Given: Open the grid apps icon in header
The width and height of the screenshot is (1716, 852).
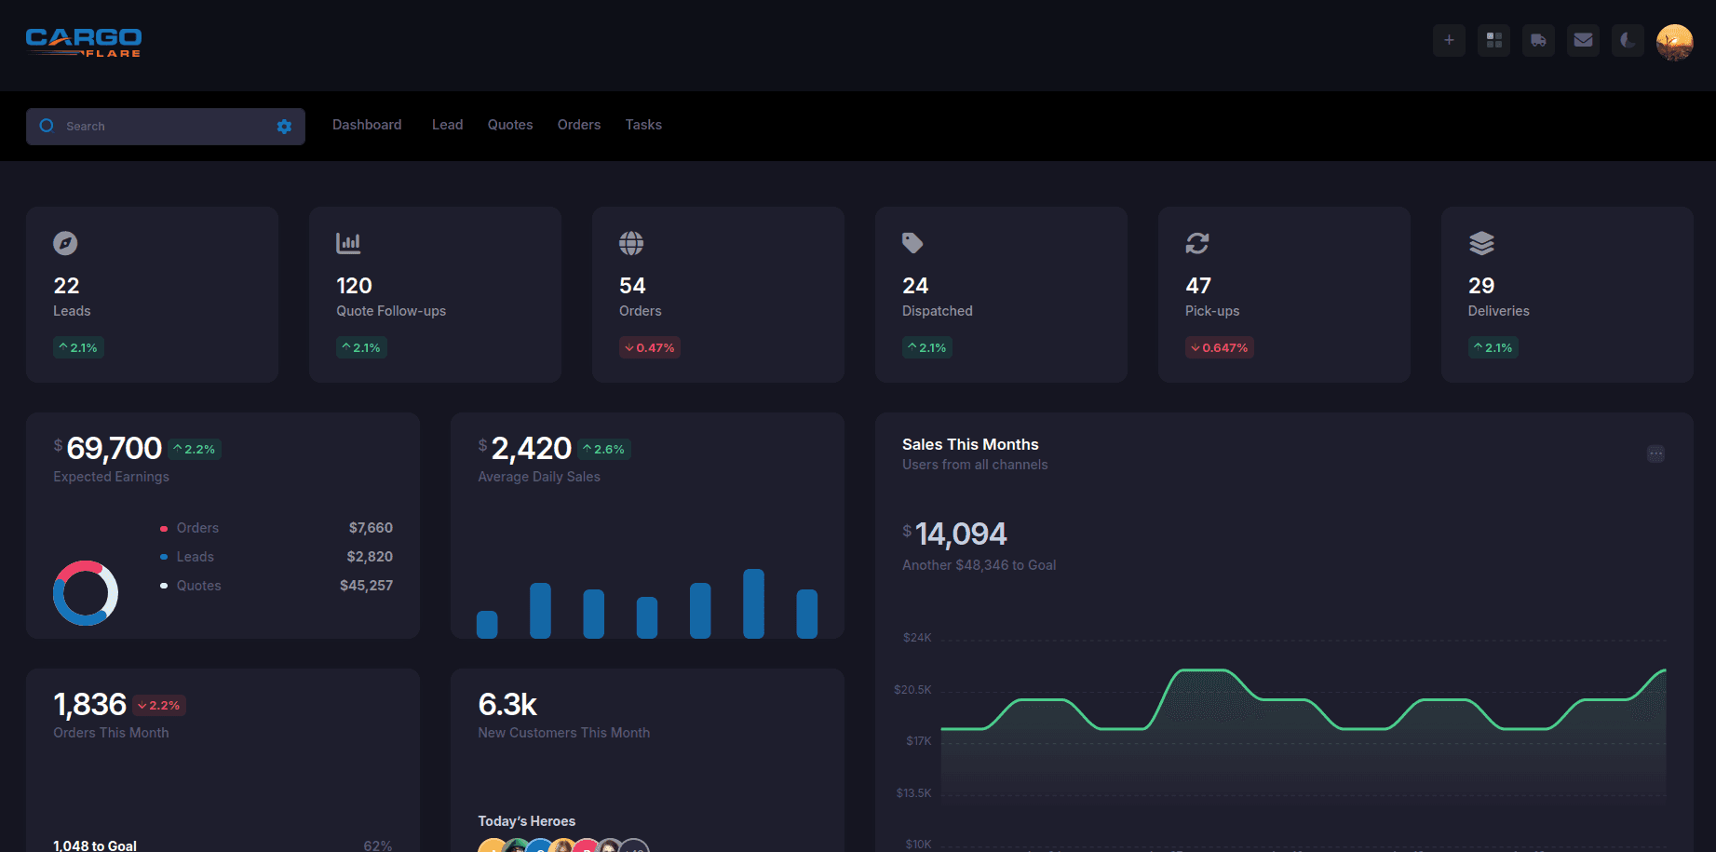Looking at the screenshot, I should click(1493, 40).
